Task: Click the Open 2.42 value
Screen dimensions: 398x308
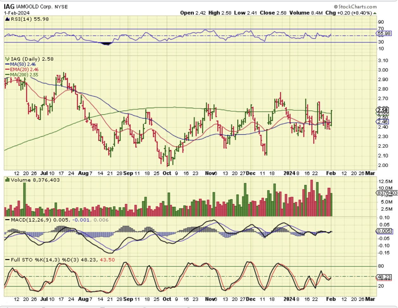Action: click(x=193, y=13)
